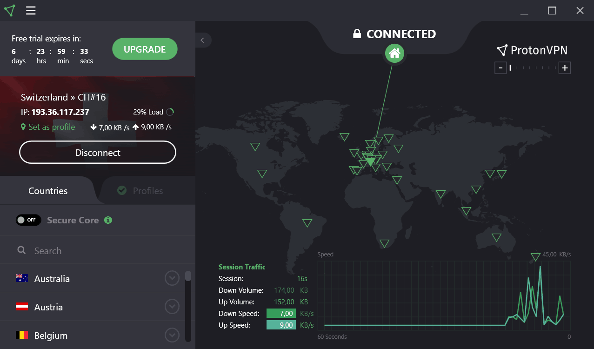This screenshot has width=594, height=349.
Task: Click the Search input field
Action: 98,250
